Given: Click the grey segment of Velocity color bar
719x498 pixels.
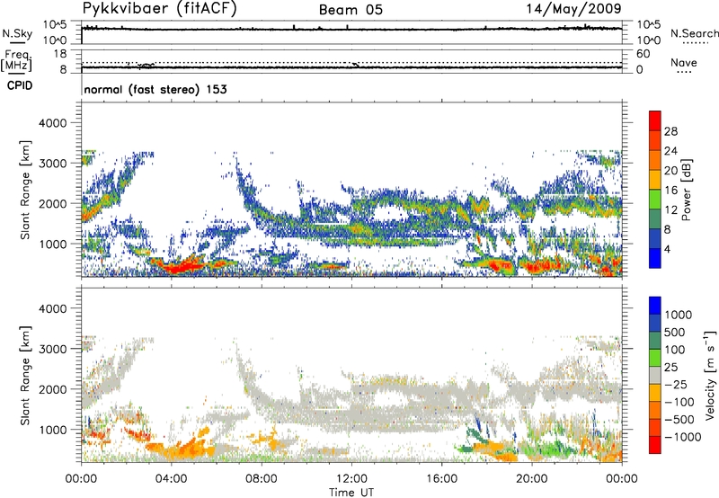Looking at the screenshot, I should tap(655, 376).
